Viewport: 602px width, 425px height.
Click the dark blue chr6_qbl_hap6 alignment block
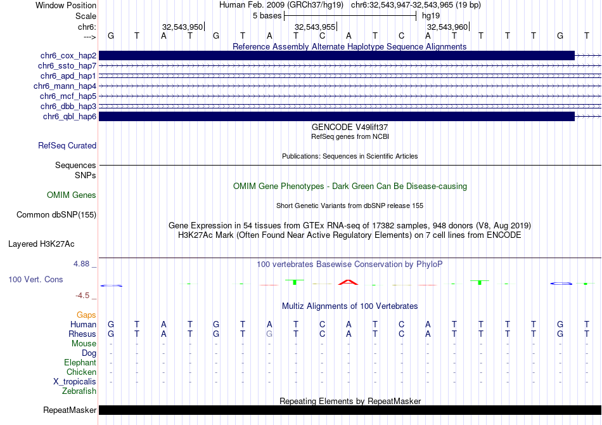click(336, 117)
